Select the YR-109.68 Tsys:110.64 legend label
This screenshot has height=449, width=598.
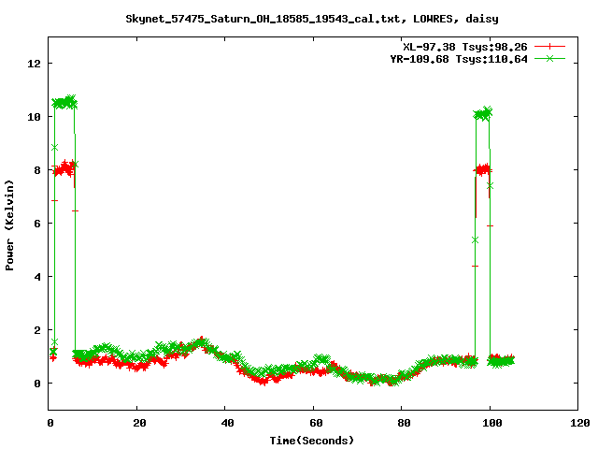click(x=459, y=58)
